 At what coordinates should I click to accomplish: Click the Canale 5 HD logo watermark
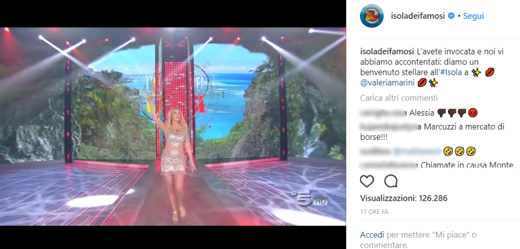click(311, 200)
